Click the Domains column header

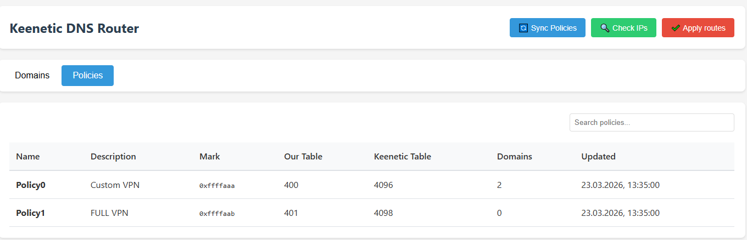point(515,157)
